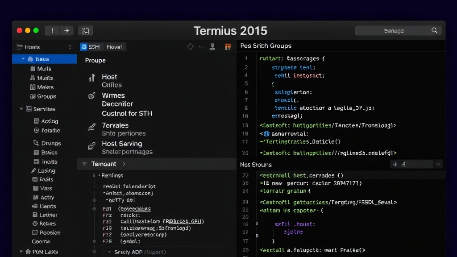Toggle the sidebar layout icon
This screenshot has width=457, height=257.
[85, 31]
